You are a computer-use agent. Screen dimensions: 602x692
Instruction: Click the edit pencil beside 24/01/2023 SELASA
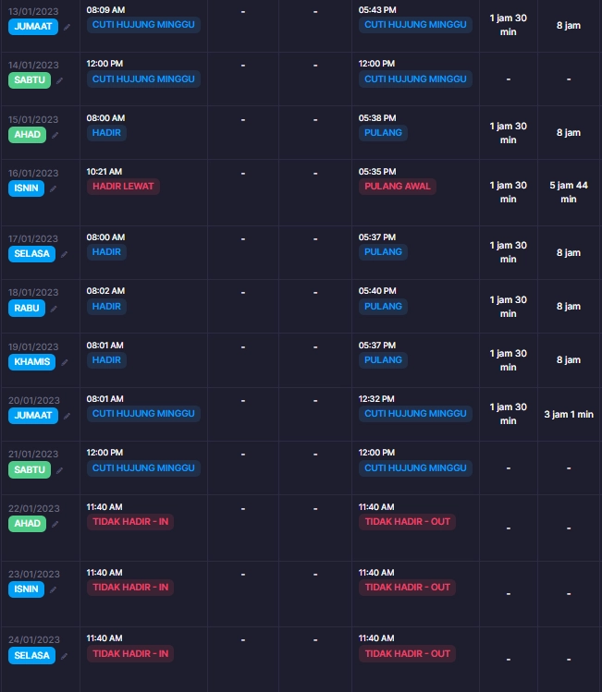64,656
